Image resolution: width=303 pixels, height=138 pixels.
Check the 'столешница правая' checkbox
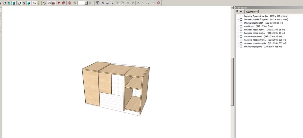241,23
